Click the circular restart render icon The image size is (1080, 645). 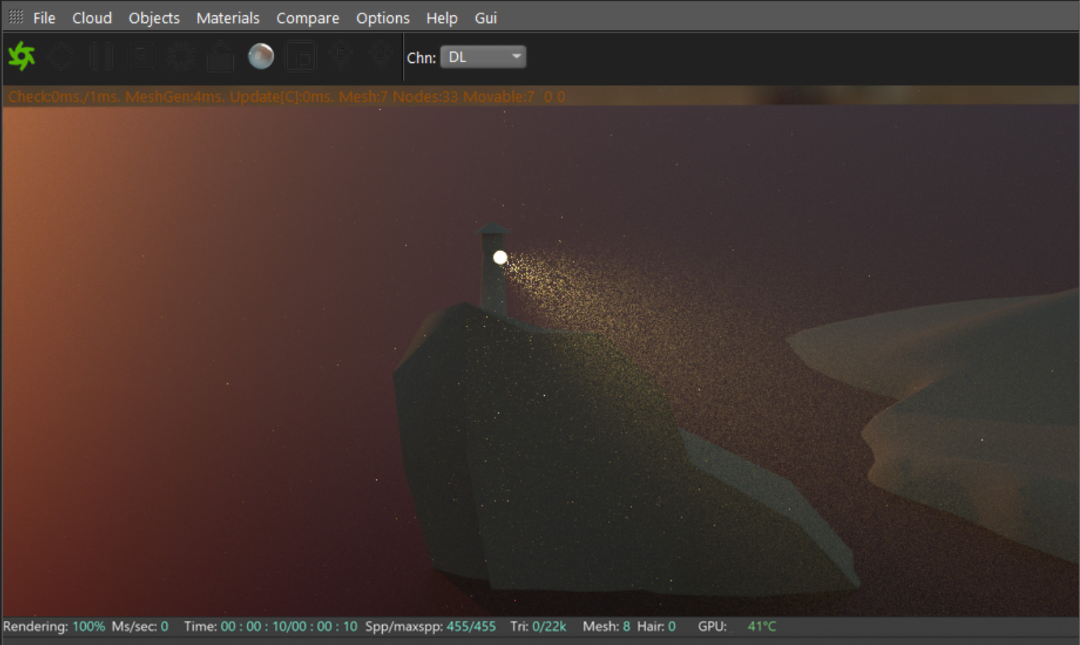pos(61,56)
